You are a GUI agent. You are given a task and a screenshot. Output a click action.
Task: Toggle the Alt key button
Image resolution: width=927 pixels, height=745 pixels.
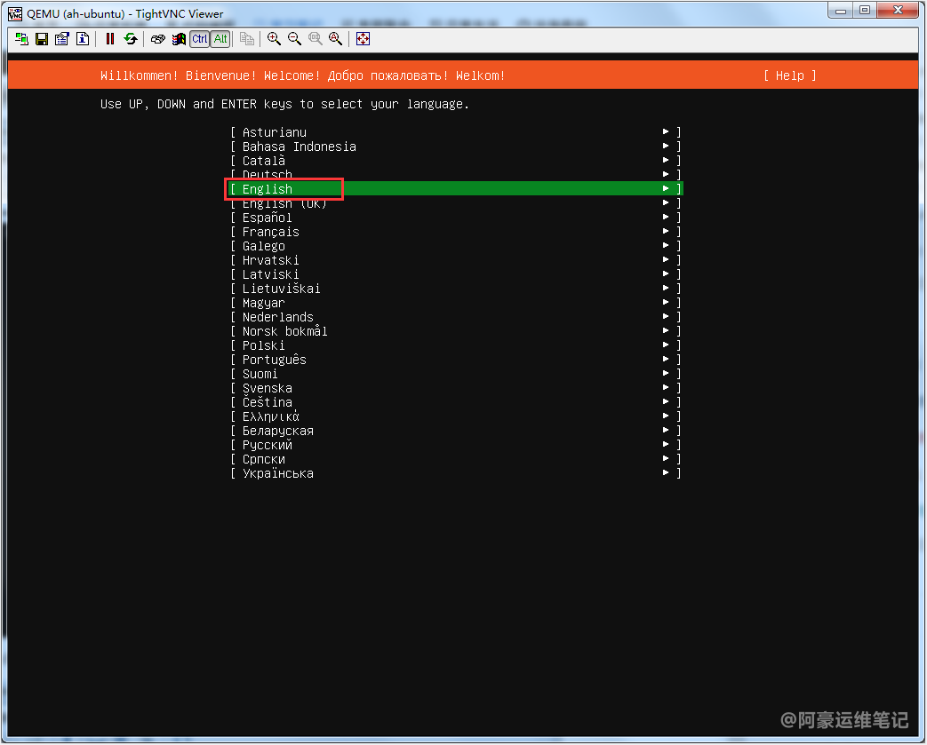point(220,39)
